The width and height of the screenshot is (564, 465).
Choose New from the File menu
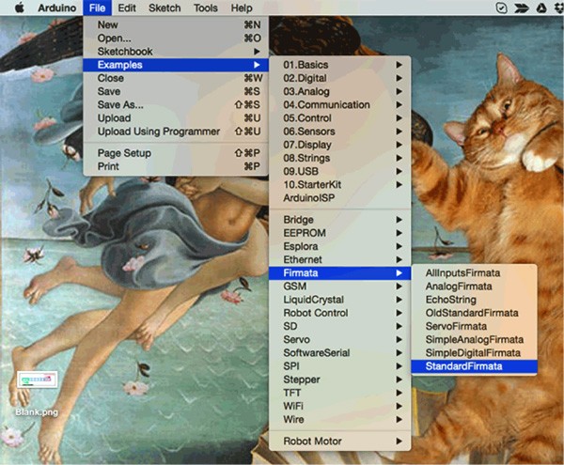pyautogui.click(x=176, y=24)
